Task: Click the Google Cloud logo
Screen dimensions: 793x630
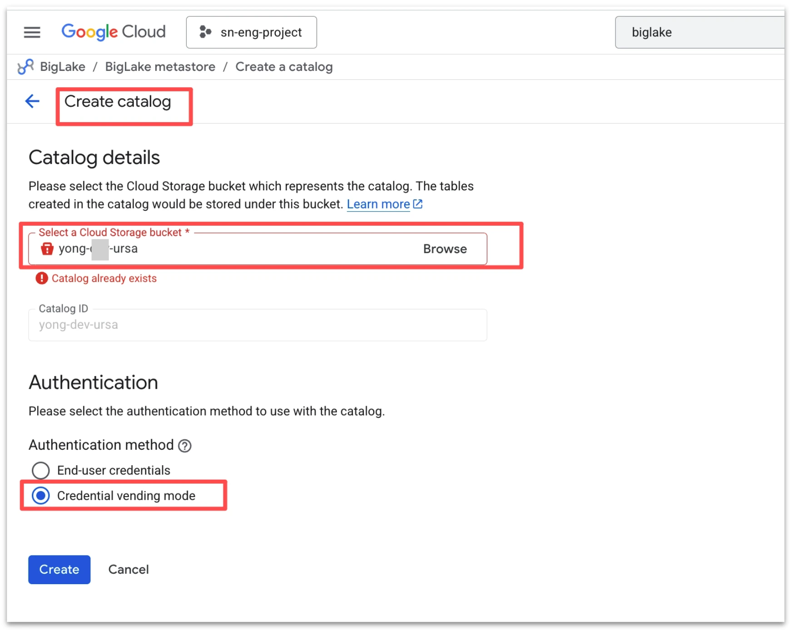Action: [114, 32]
